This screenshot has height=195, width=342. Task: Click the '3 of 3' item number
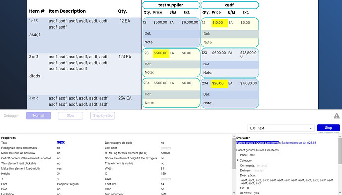(x=34, y=98)
